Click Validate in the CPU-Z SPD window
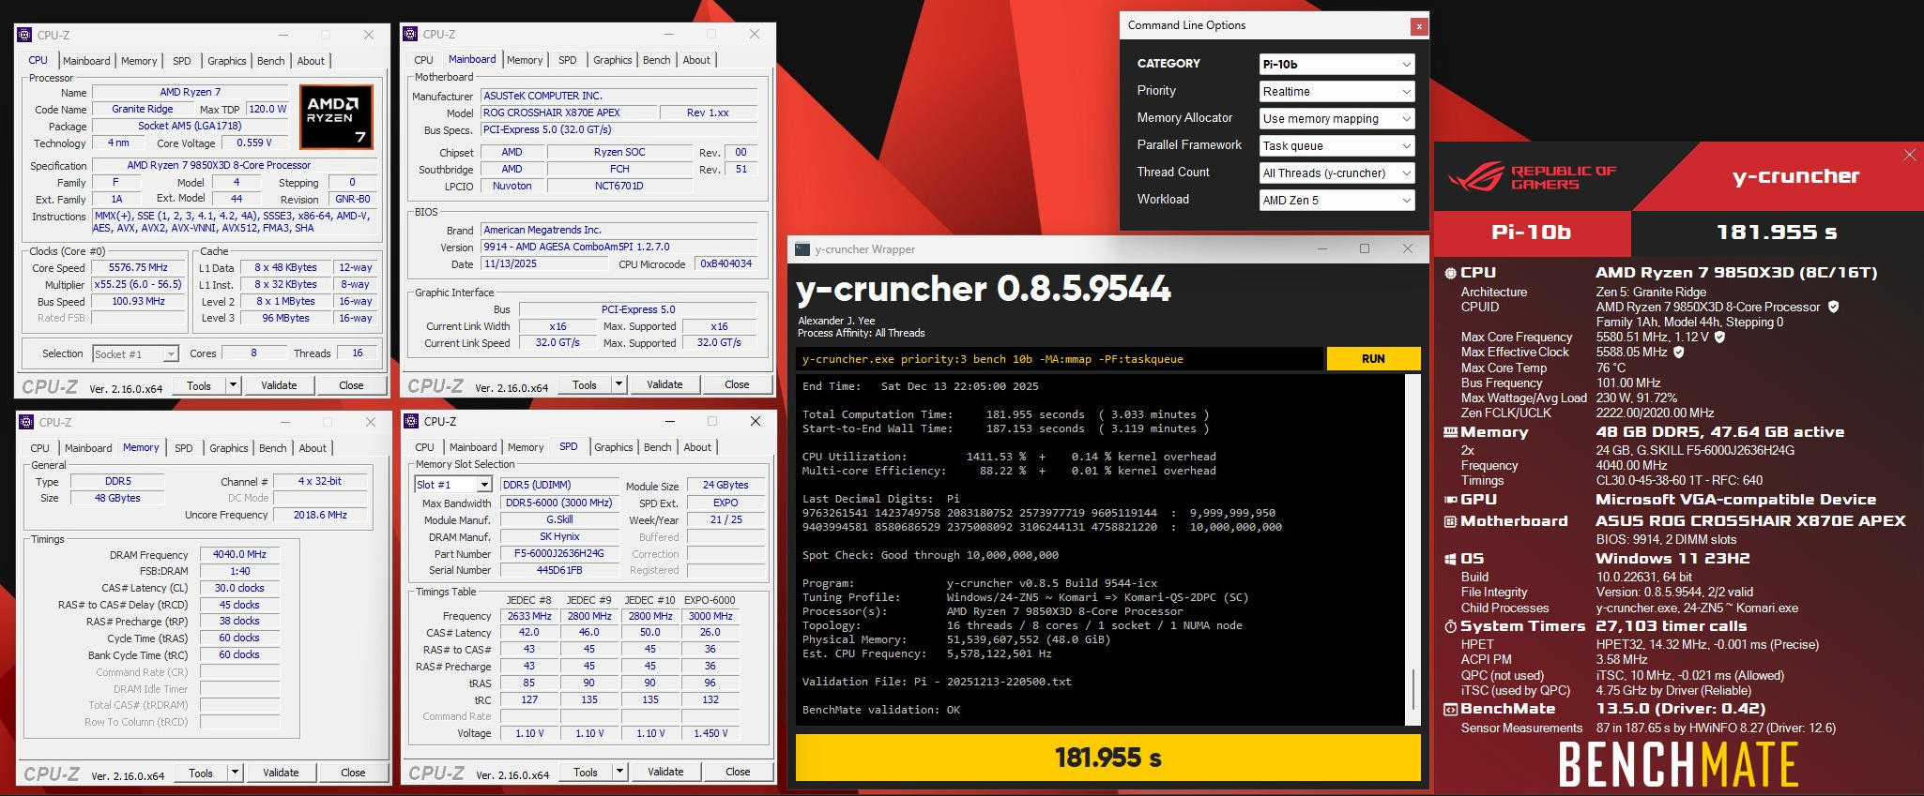 click(665, 772)
